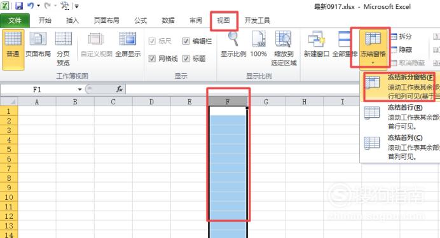
Task: Select 普通 Normal view icon
Action: [x=13, y=50]
